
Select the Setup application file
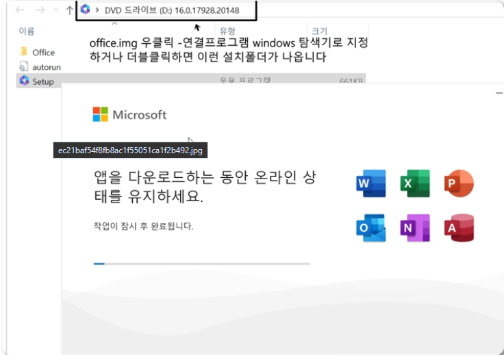pos(42,81)
